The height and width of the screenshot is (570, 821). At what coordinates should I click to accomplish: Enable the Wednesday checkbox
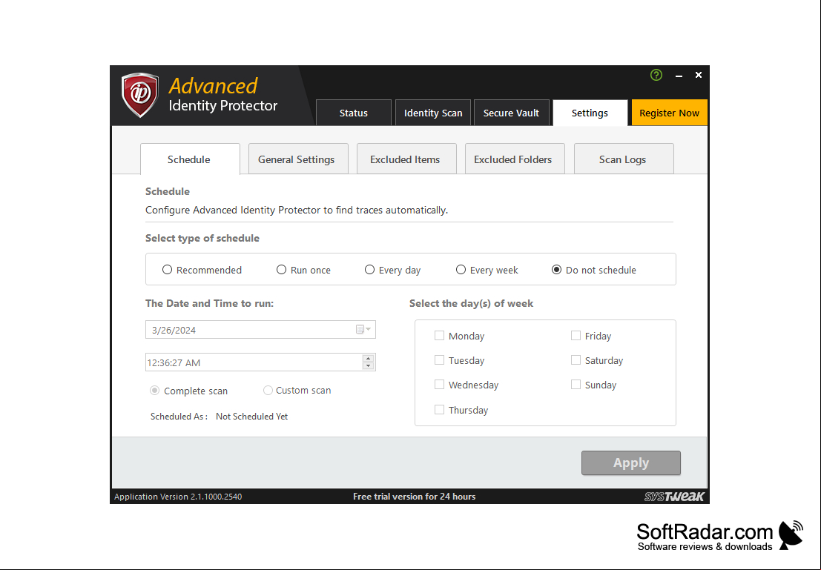439,385
